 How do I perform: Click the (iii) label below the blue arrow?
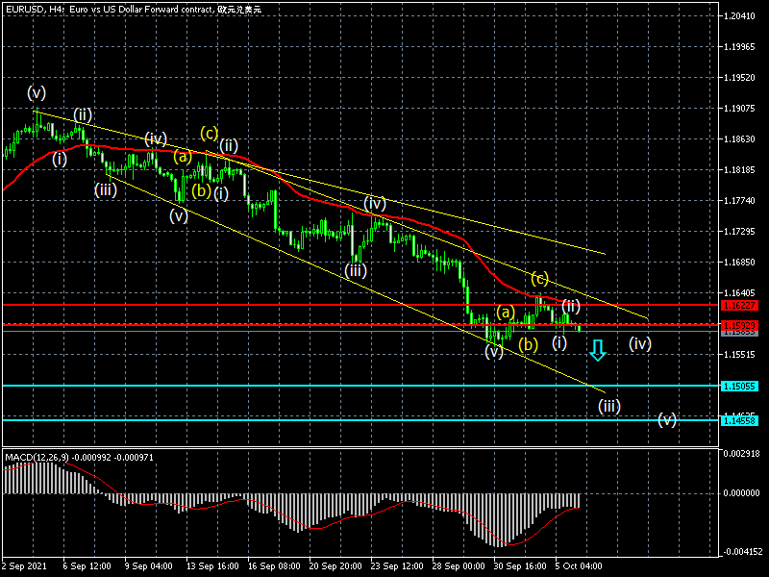(x=609, y=406)
